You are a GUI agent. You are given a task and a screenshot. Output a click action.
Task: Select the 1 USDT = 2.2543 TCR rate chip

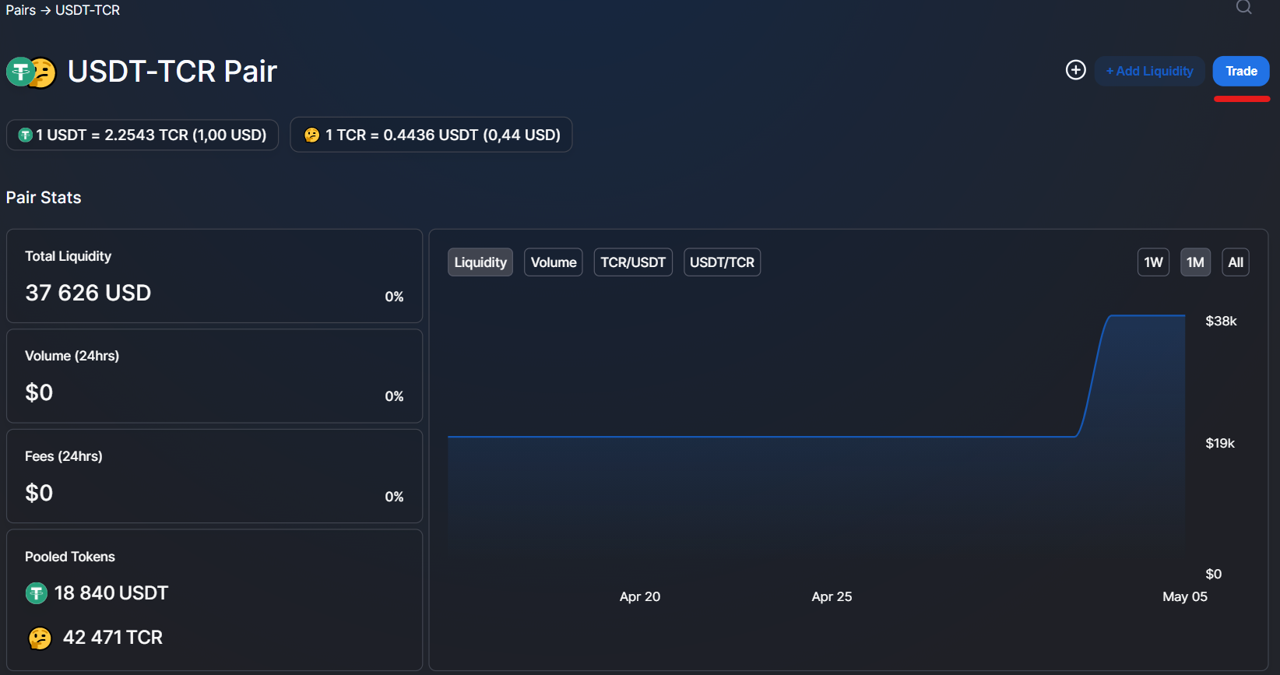pyautogui.click(x=142, y=135)
